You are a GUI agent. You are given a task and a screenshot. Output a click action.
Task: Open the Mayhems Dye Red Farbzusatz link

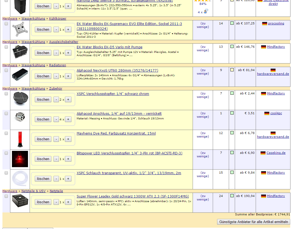(x=116, y=133)
